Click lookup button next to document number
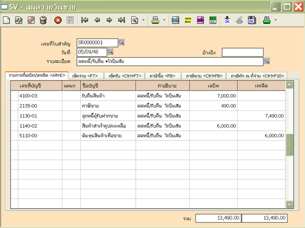Image resolution: width=305 pixels, height=228 pixels. click(x=122, y=42)
